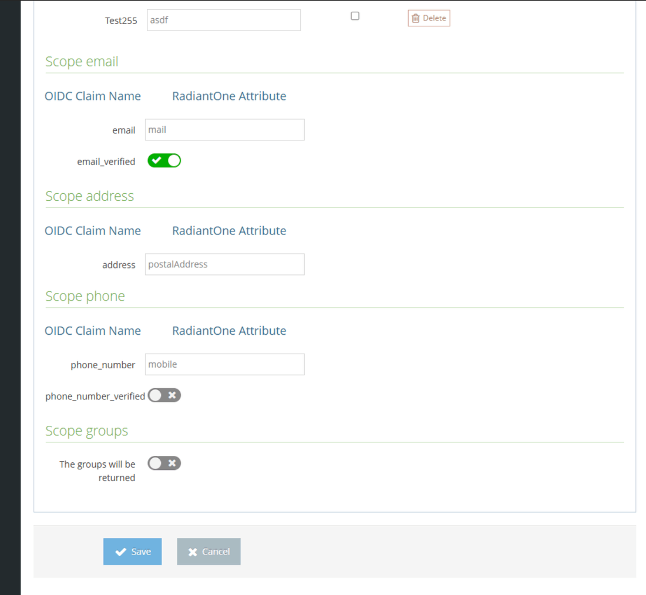The width and height of the screenshot is (646, 595).
Task: Disable the email_verified toggle
Action: coord(164,161)
